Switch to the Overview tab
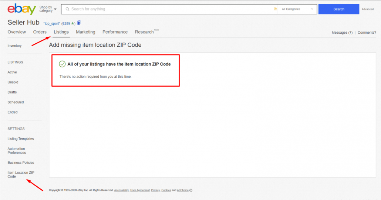Screen dimensions: 381x200 pyautogui.click(x=17, y=32)
